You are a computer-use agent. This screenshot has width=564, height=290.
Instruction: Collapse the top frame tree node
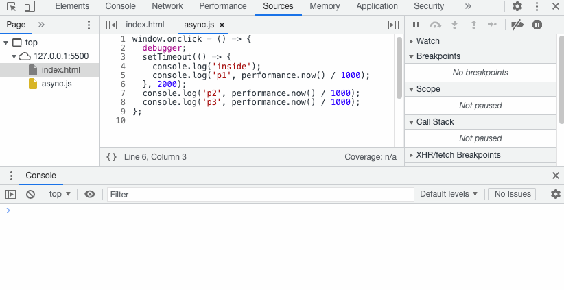click(5, 43)
